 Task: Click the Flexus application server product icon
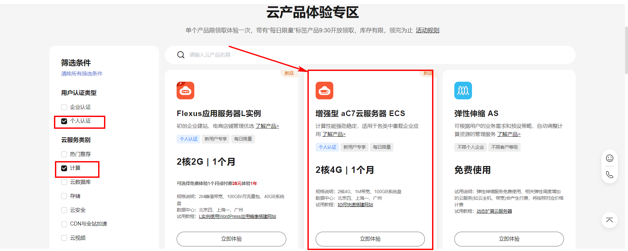point(185,91)
